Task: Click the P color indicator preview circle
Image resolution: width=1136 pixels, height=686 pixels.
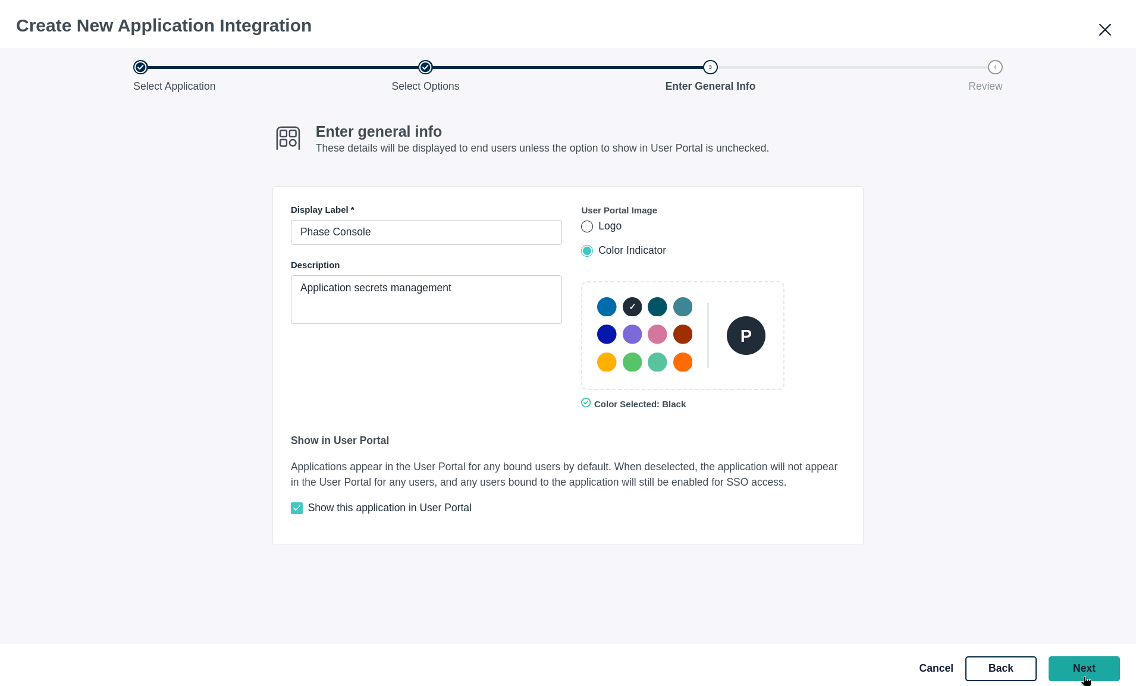Action: tap(746, 335)
